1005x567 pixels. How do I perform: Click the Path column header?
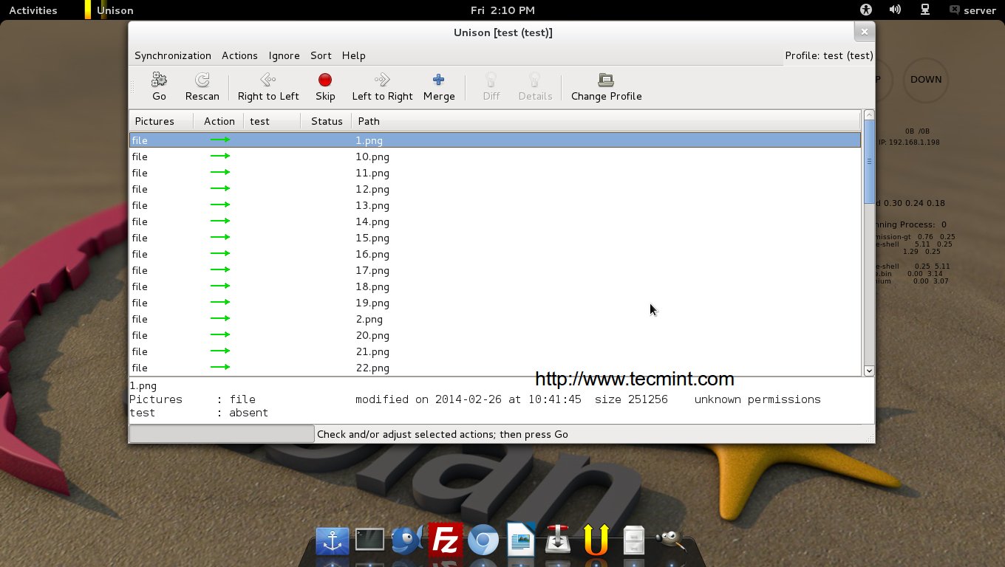(x=369, y=121)
